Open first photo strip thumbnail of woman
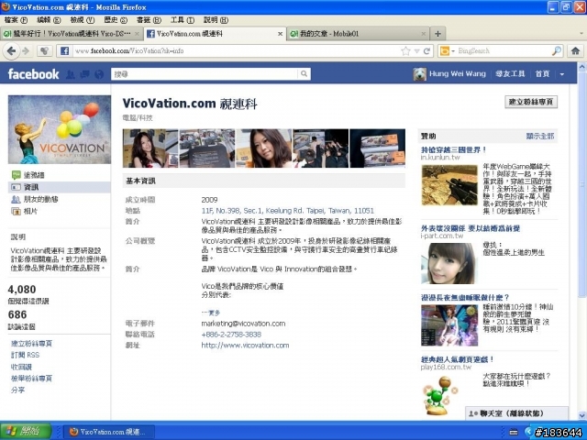 [150, 148]
